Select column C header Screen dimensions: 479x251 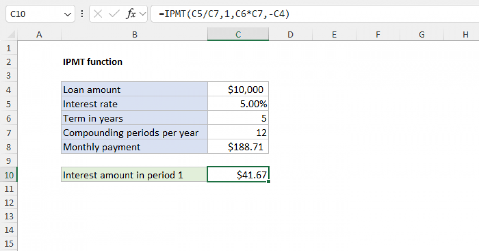click(238, 35)
